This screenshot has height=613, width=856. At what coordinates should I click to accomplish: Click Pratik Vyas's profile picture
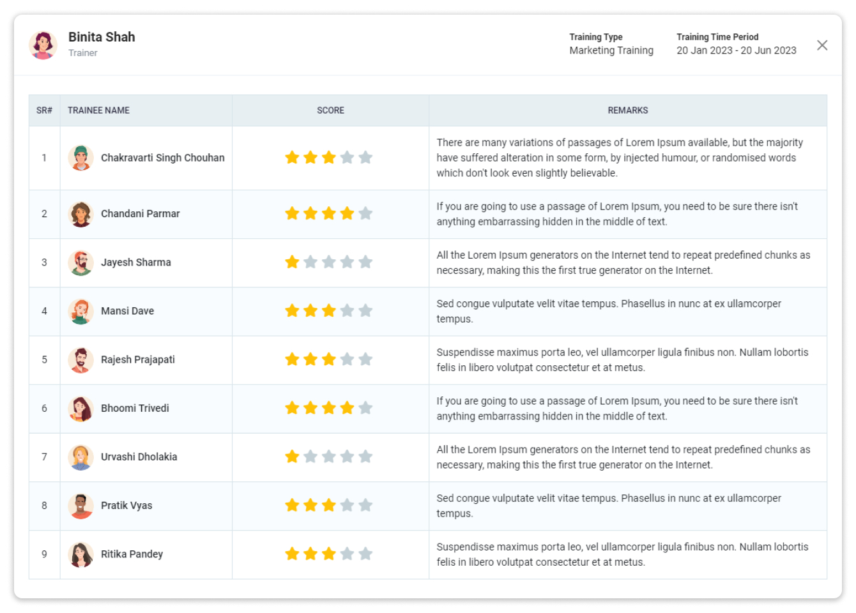pos(81,505)
